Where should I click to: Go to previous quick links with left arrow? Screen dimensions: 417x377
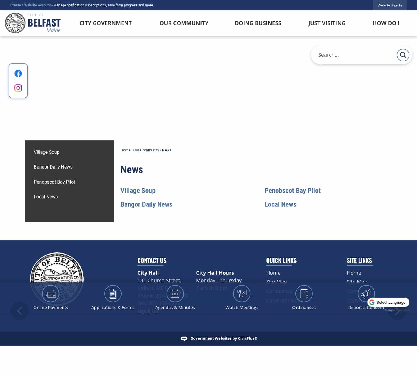tap(20, 311)
